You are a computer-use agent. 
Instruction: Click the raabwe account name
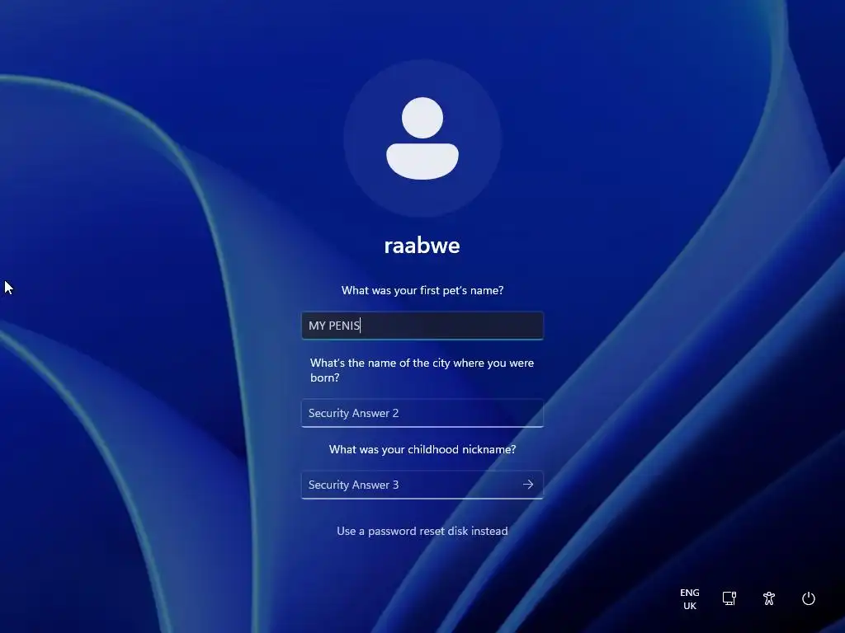click(x=422, y=246)
